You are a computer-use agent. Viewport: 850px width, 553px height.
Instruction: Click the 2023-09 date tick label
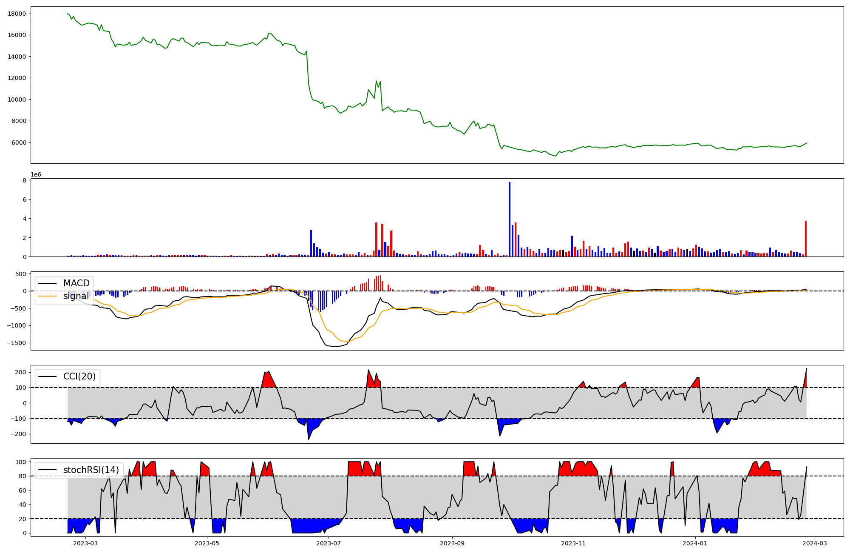pos(452,543)
